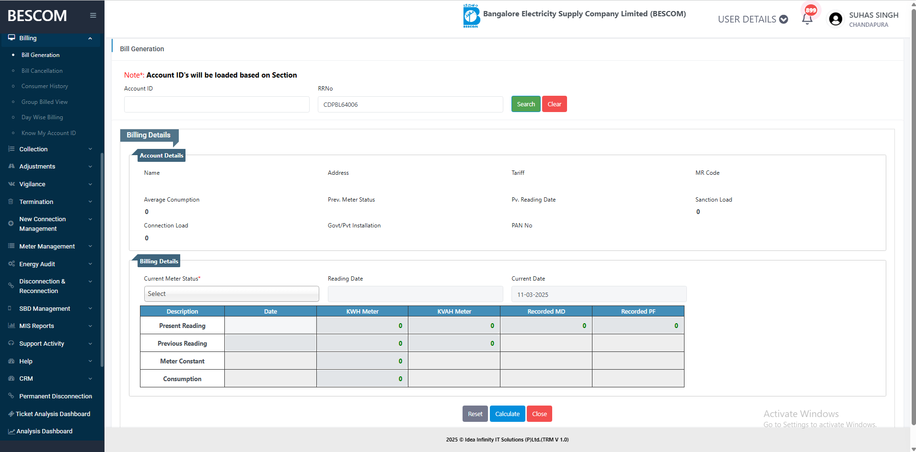916x452 pixels.
Task: Click the Reset button
Action: click(x=475, y=414)
